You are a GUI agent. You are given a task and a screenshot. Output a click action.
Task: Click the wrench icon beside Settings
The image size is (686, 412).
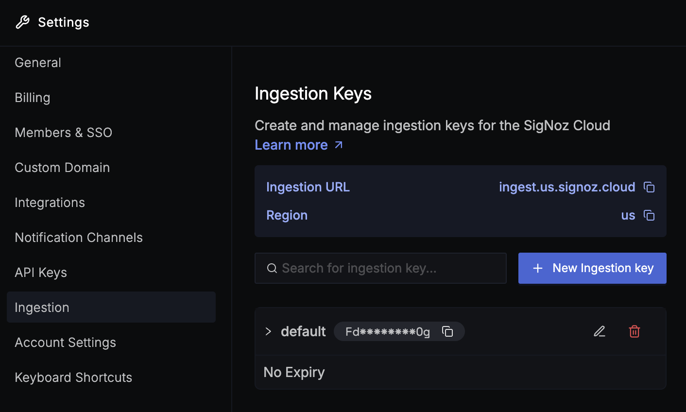click(x=22, y=22)
